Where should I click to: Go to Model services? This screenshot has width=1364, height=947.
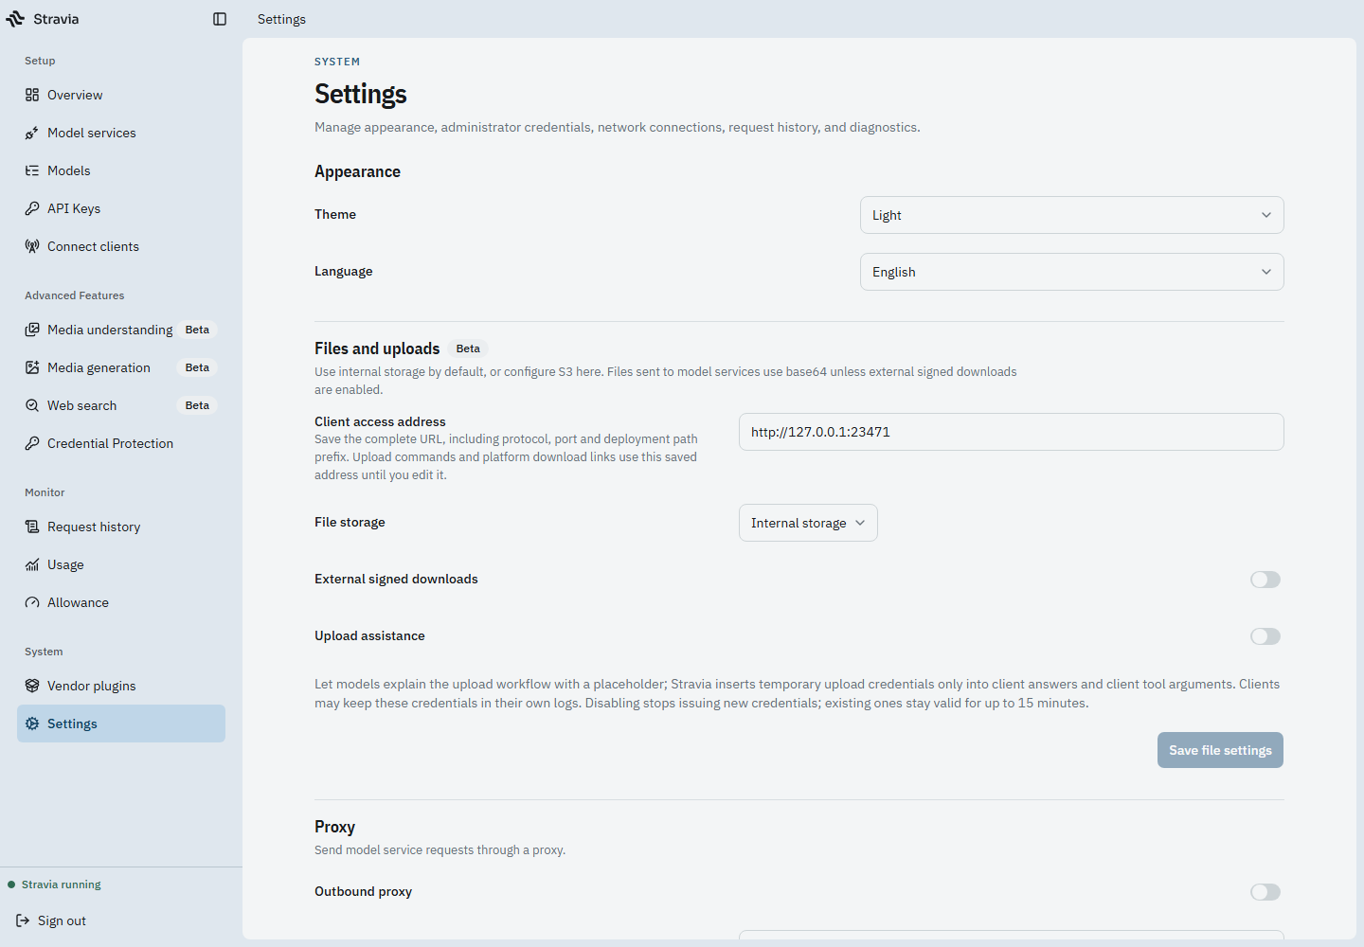click(x=121, y=133)
